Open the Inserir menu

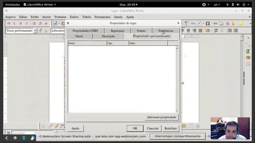47,17
